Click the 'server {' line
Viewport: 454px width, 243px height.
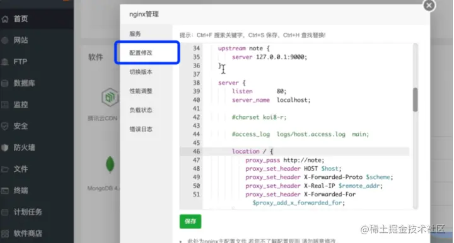click(x=231, y=83)
